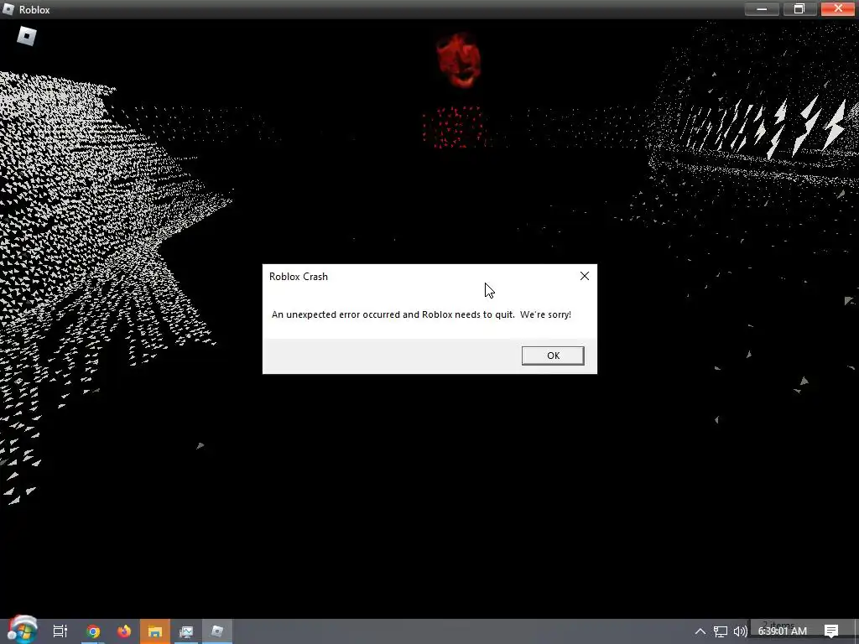
Task: Click OK in the Roblox Crash dialog
Action: [553, 356]
